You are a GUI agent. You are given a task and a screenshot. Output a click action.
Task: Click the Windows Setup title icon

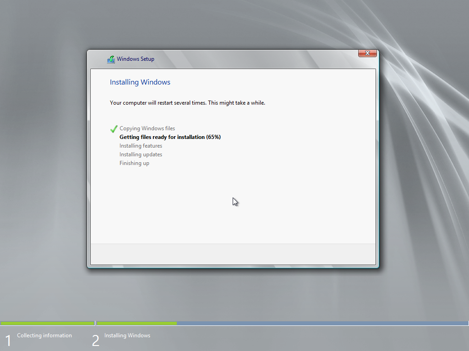[111, 59]
